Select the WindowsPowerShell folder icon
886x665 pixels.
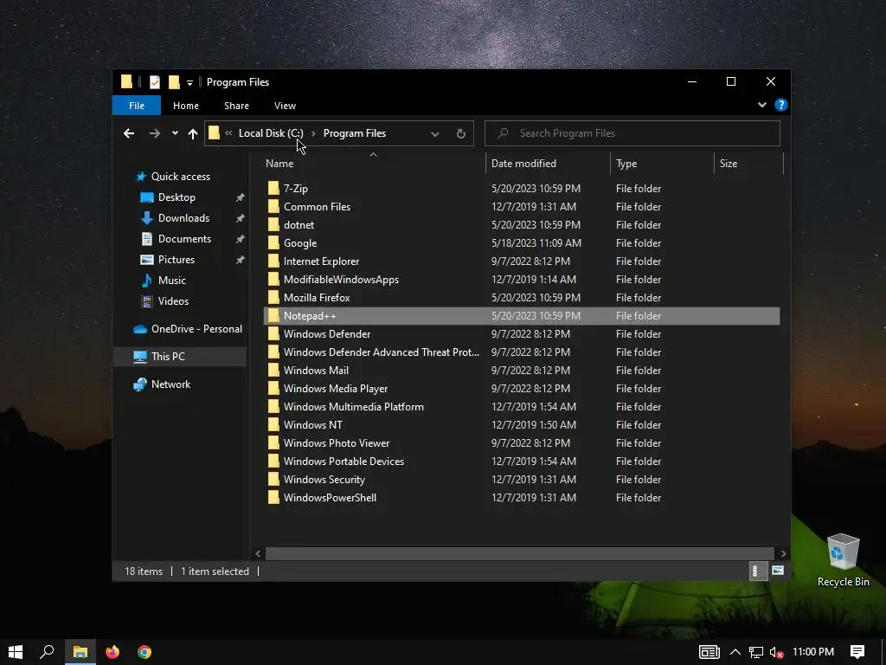(x=273, y=498)
